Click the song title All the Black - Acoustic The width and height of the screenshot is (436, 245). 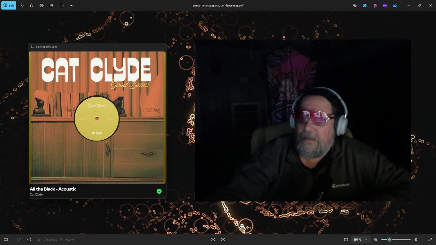pyautogui.click(x=53, y=189)
